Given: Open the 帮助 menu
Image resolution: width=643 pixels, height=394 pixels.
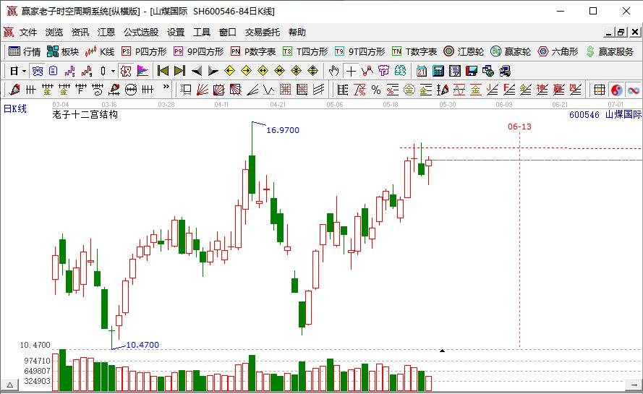Looking at the screenshot, I should point(297,33).
